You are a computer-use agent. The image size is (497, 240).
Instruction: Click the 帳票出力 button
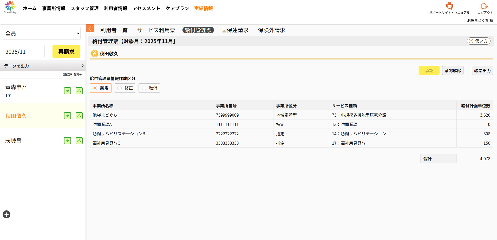(x=482, y=70)
